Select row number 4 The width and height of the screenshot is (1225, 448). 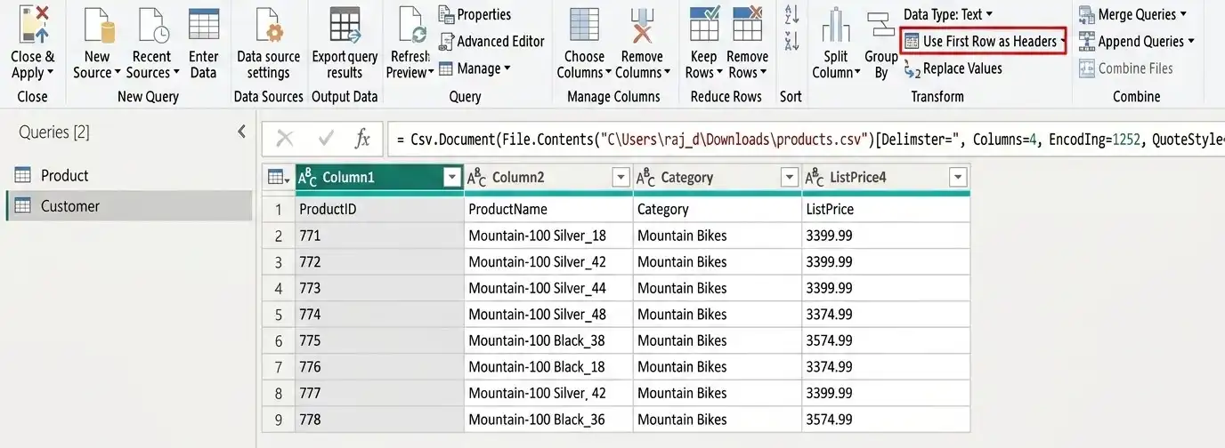[279, 288]
